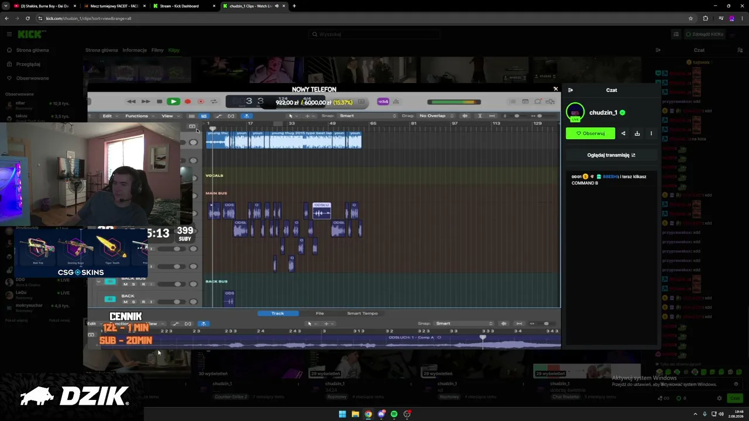Switch to the Mecz turniejowy FACEIT browser tab
Viewport: 749px width, 421px height.
[114, 6]
